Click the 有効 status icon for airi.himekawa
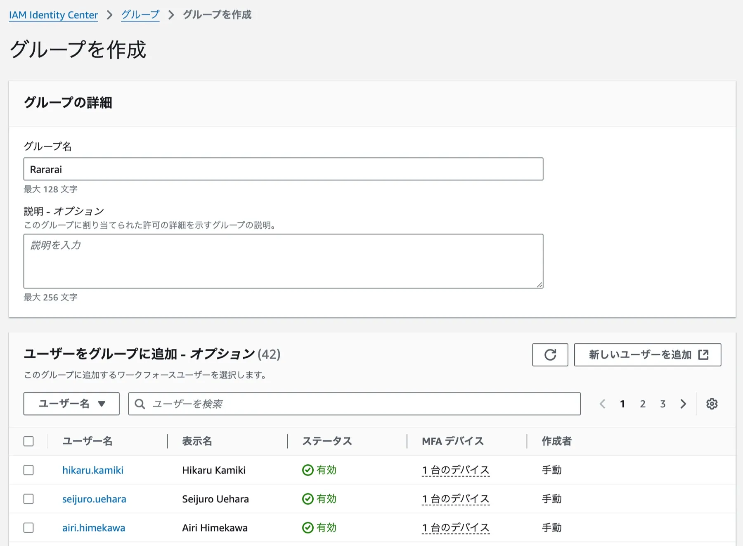743x546 pixels. point(308,528)
